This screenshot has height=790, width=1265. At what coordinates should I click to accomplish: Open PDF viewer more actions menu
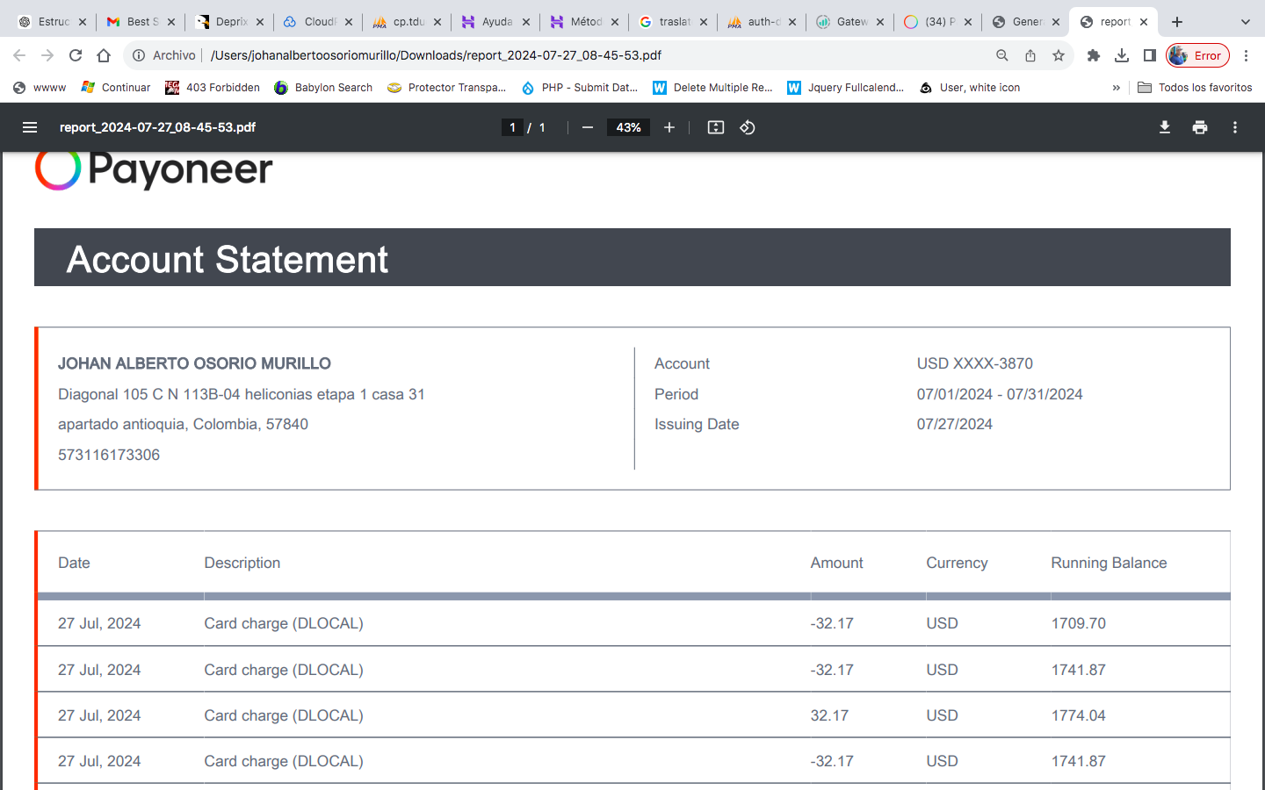[1235, 127]
